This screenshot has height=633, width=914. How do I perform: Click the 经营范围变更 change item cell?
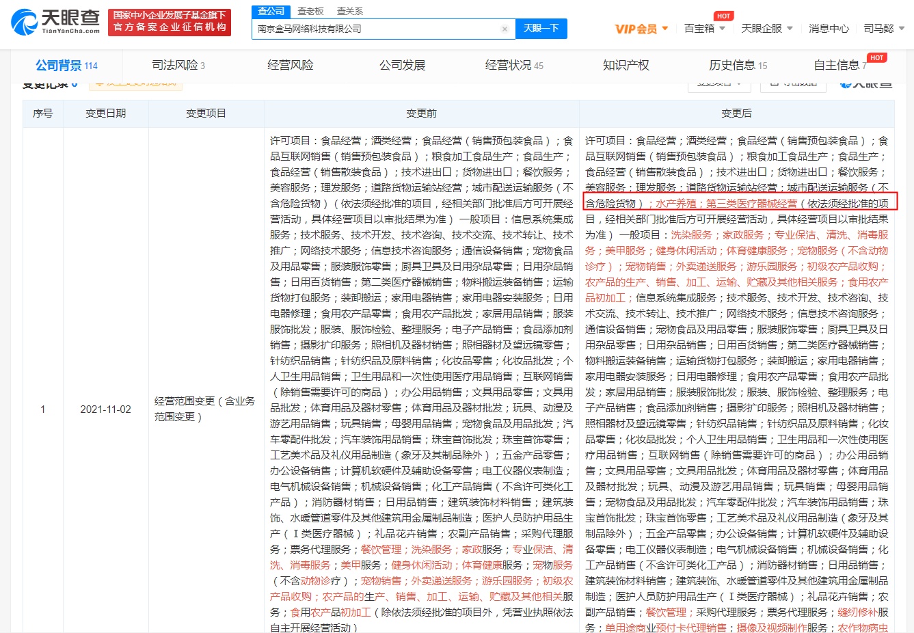205,409
